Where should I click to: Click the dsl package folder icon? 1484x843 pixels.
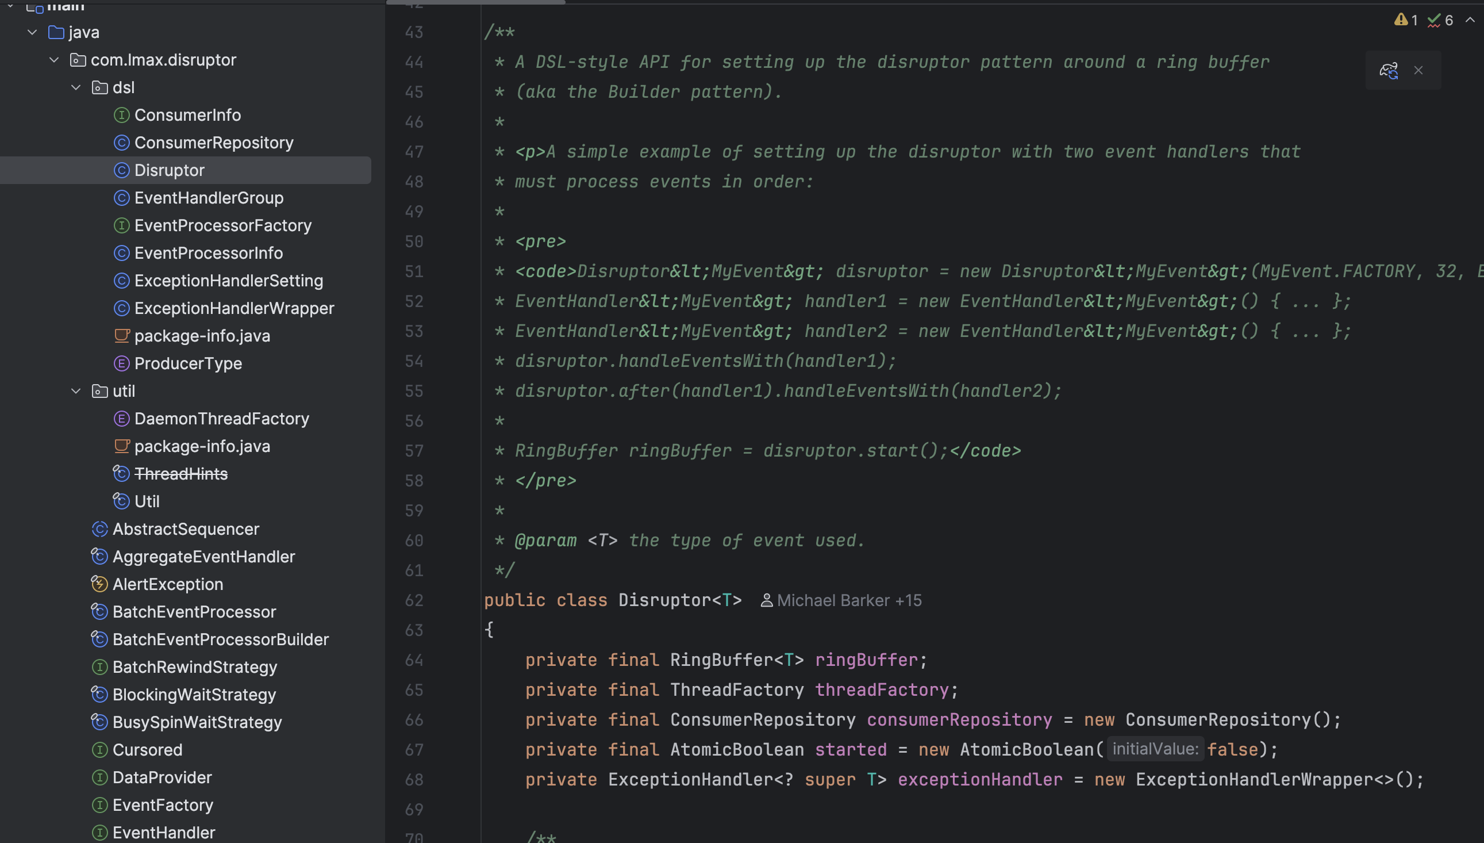(x=99, y=87)
